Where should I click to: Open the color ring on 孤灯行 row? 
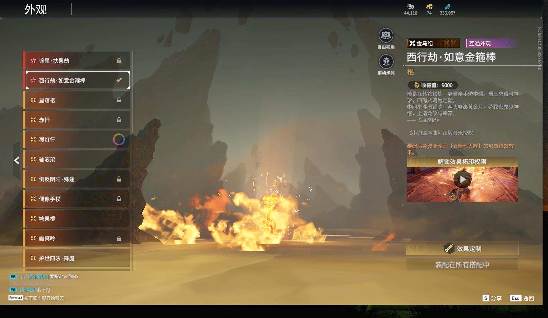point(119,140)
